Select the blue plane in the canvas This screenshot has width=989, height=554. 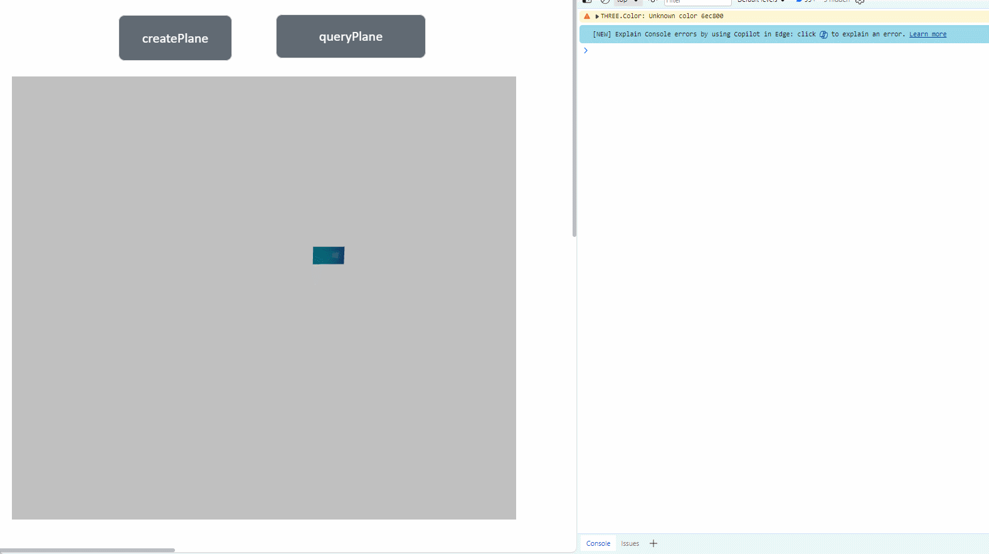tap(329, 255)
